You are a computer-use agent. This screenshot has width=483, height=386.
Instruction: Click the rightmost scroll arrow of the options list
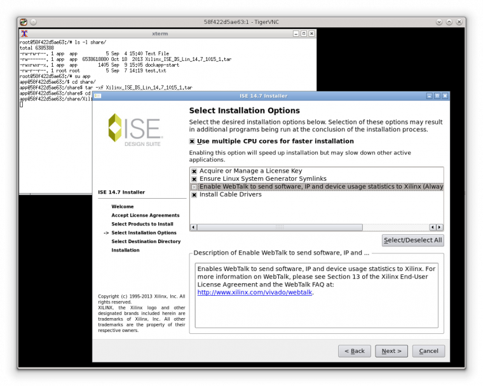440,227
